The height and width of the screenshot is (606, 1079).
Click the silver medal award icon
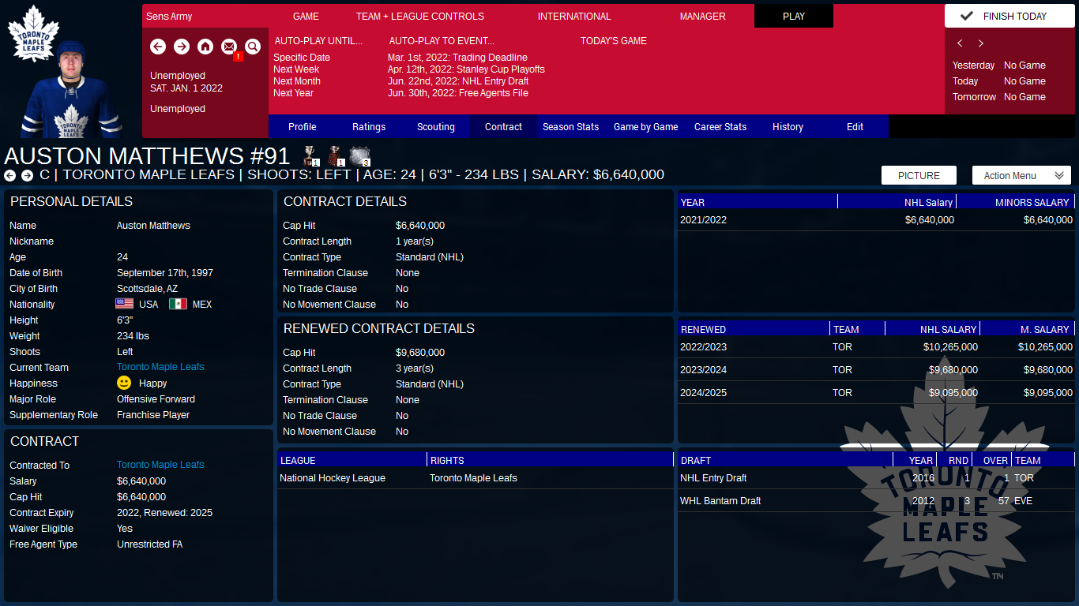pyautogui.click(x=360, y=155)
